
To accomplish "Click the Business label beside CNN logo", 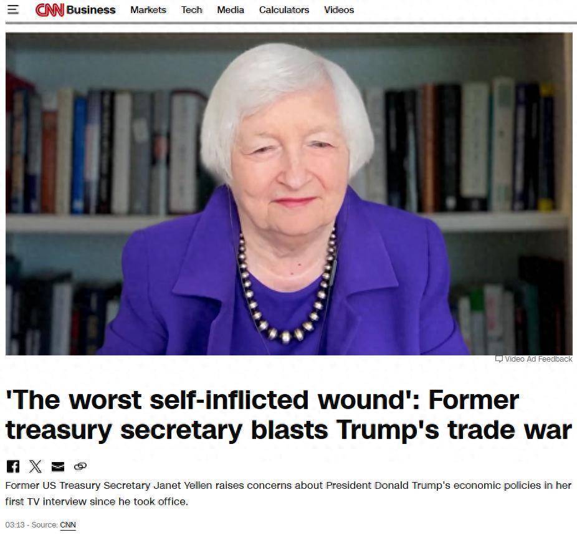I will [91, 10].
